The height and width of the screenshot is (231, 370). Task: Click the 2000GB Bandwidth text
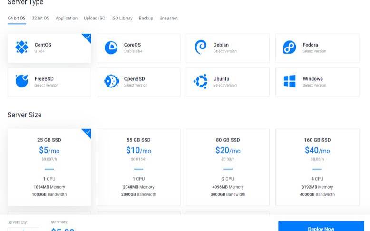pyautogui.click(x=138, y=194)
